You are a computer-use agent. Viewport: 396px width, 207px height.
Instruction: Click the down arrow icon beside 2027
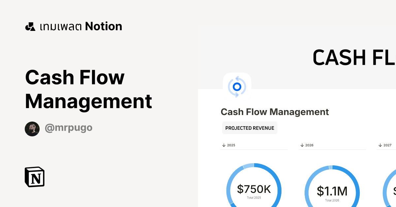pos(380,145)
